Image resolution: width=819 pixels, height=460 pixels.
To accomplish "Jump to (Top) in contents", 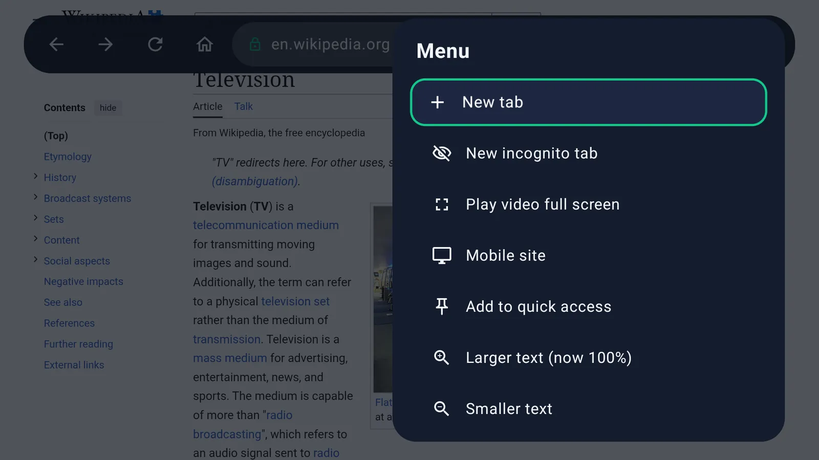I will tap(56, 136).
